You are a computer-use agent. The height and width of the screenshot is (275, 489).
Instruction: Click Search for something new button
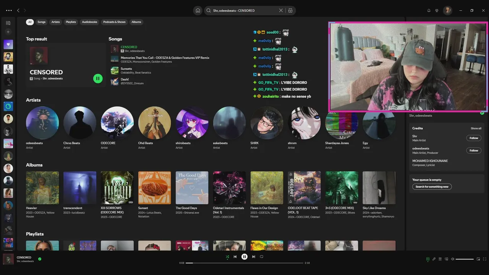(432, 187)
